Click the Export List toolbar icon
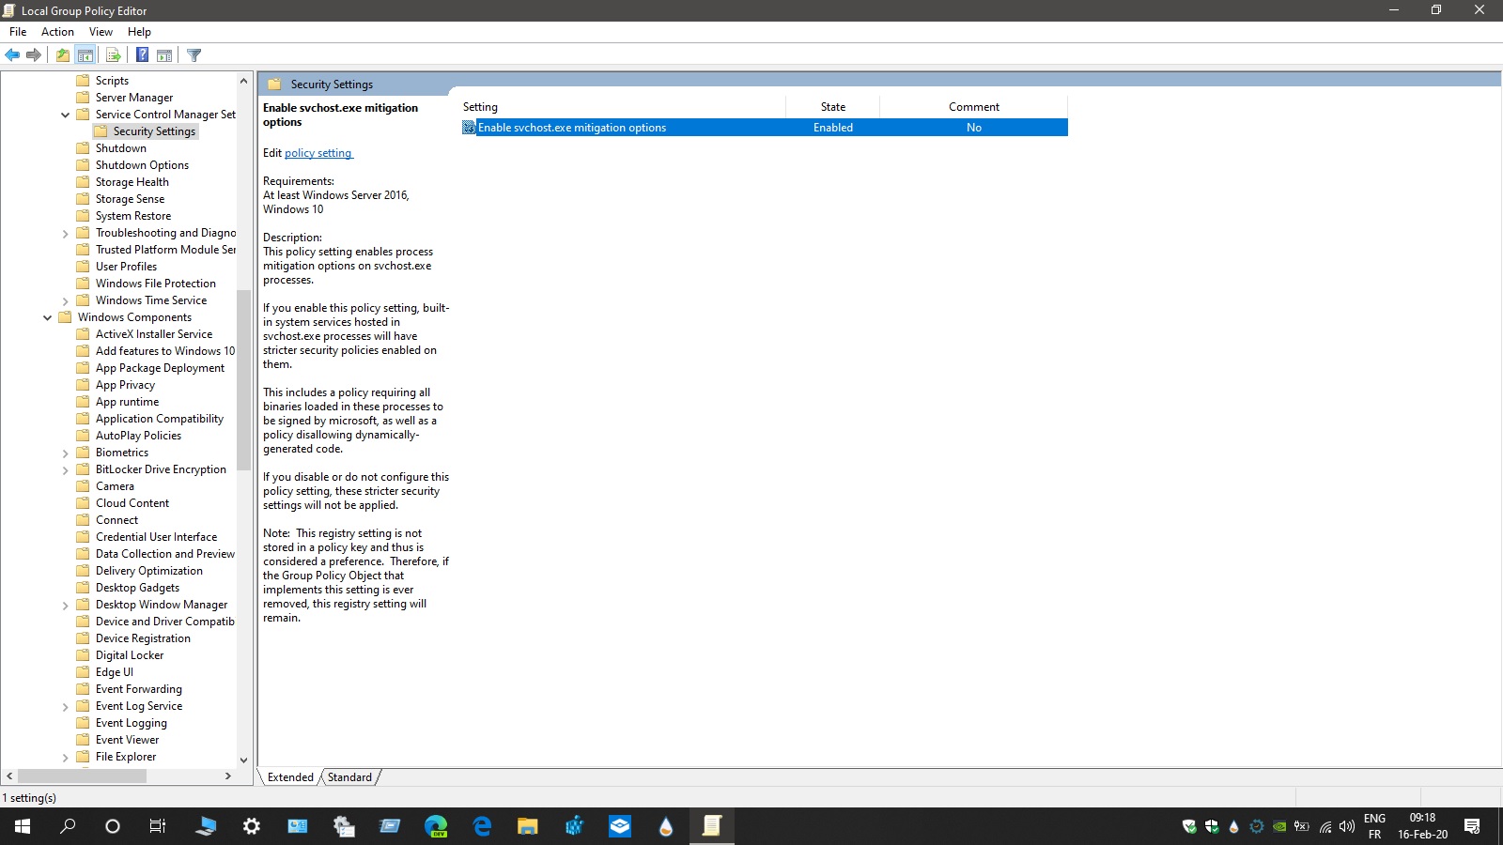The height and width of the screenshot is (845, 1503). pos(113,55)
